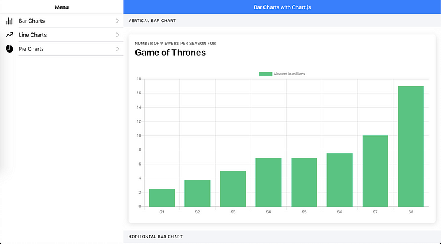Select the Line Charts menu item
The width and height of the screenshot is (441, 244).
(62, 35)
